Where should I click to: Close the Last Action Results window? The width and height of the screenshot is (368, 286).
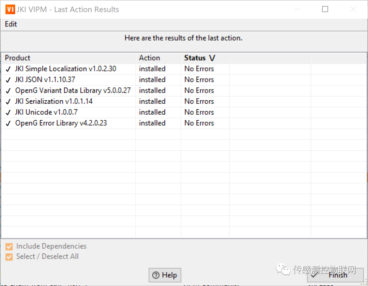pyautogui.click(x=353, y=9)
